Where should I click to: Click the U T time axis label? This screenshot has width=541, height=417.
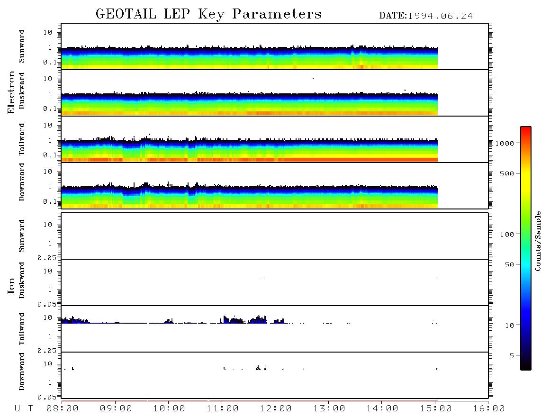pos(24,409)
